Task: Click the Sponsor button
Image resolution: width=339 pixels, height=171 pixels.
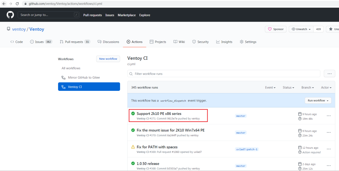Action: [276, 29]
